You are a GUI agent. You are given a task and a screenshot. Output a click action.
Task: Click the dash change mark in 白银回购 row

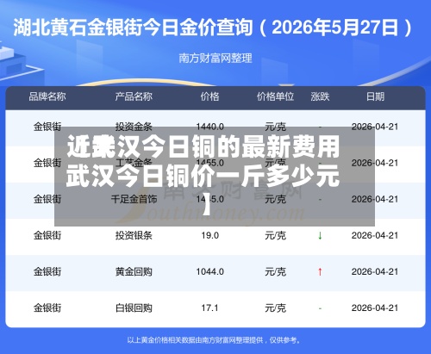320,308
